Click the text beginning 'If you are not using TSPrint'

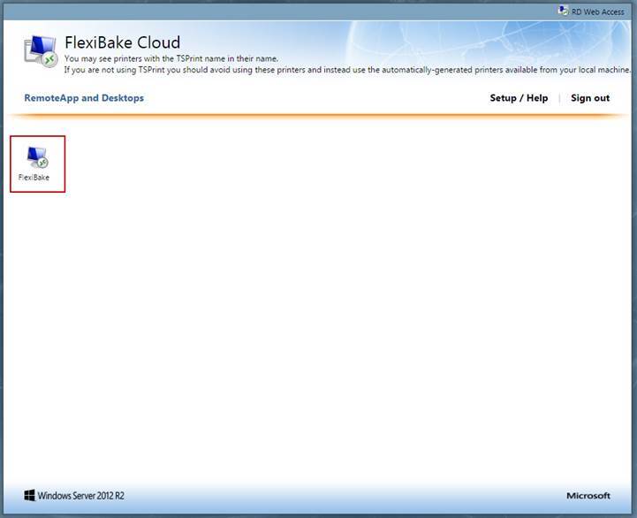[347, 70]
